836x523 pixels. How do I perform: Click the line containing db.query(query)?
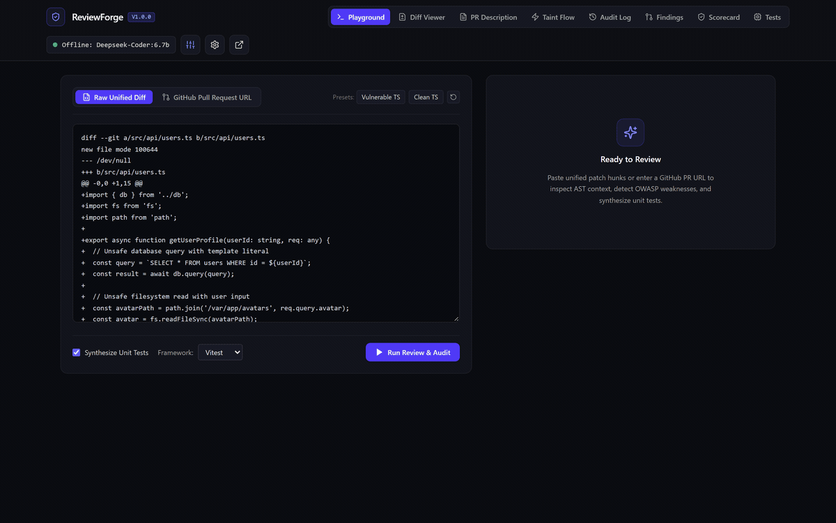pyautogui.click(x=157, y=273)
